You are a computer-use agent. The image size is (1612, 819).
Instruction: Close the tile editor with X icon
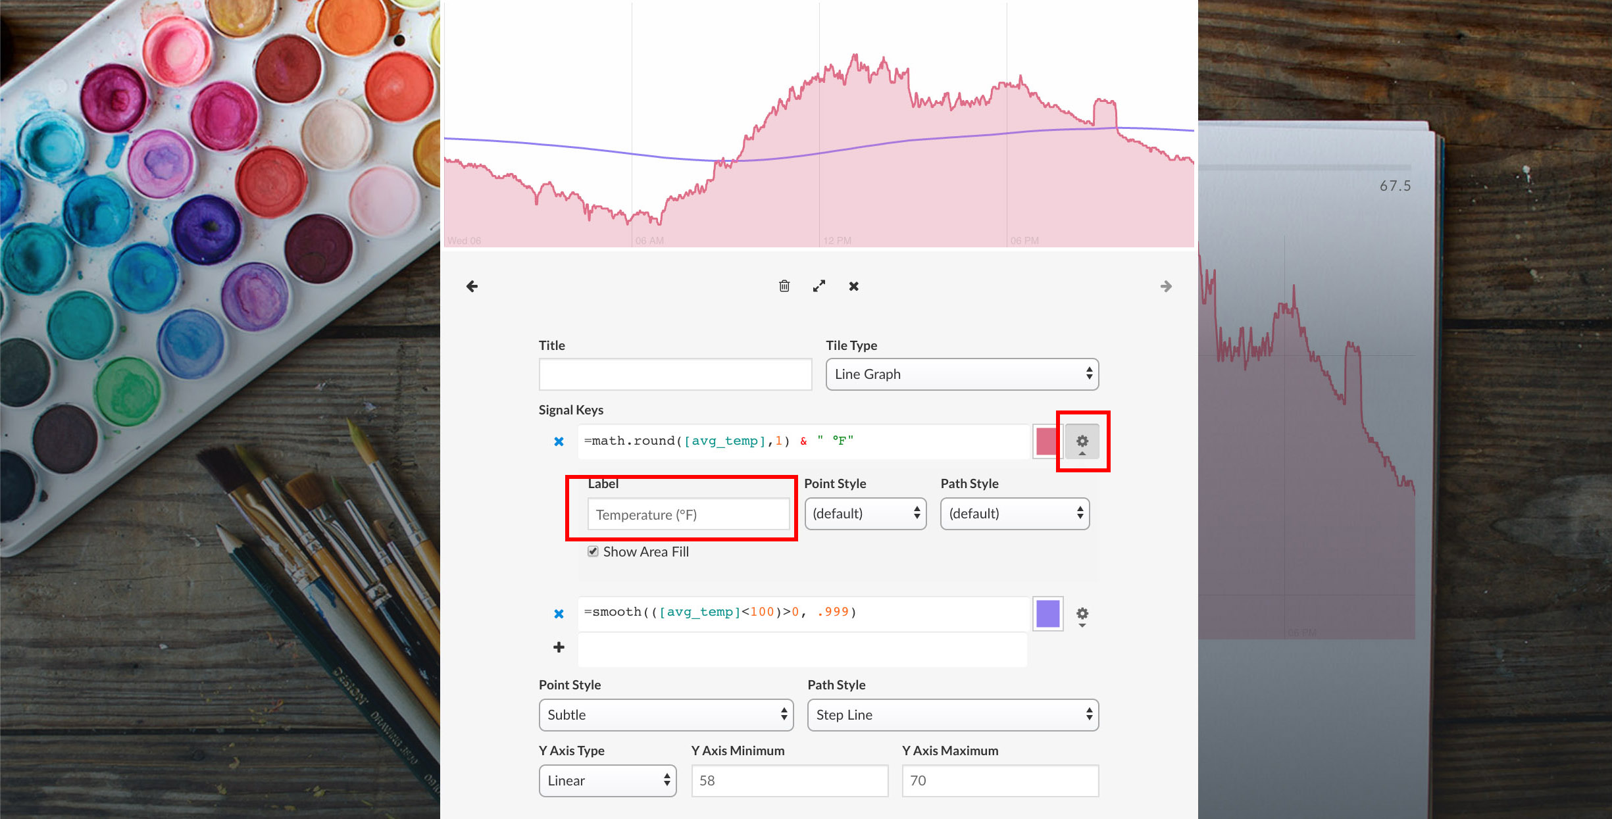(853, 286)
